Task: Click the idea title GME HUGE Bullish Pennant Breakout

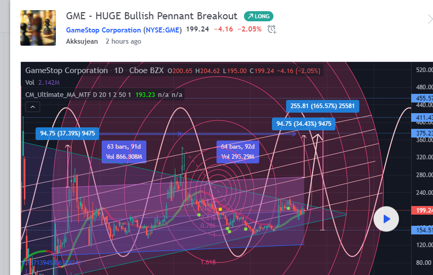Action: (x=151, y=16)
